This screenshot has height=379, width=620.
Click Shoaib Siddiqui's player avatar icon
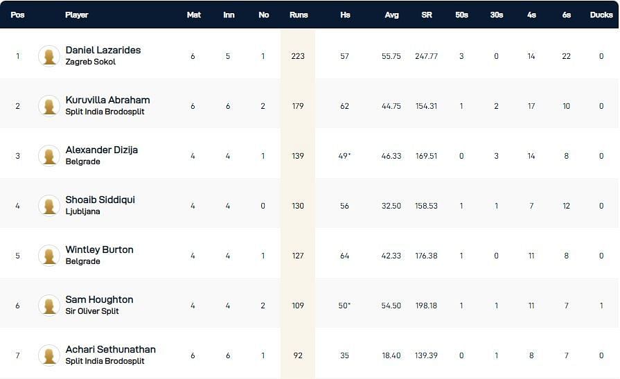coord(49,206)
